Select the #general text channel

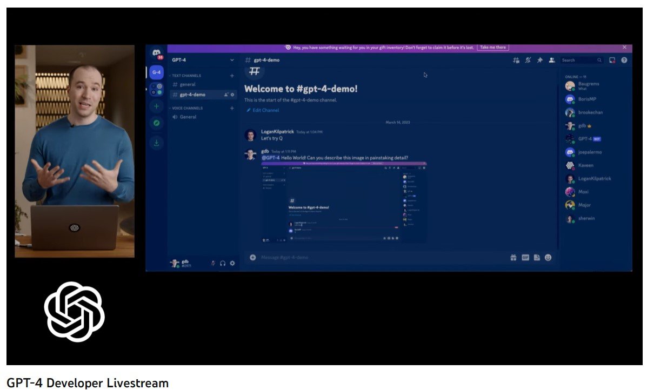[x=188, y=85]
